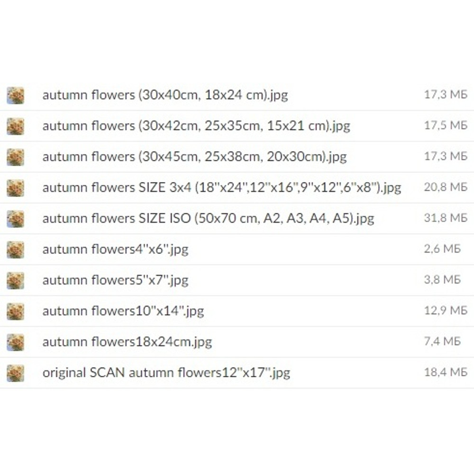Screen dimensions: 474x474
Task: Select autumn flowers SIZE ISO file name
Action: [208, 219]
